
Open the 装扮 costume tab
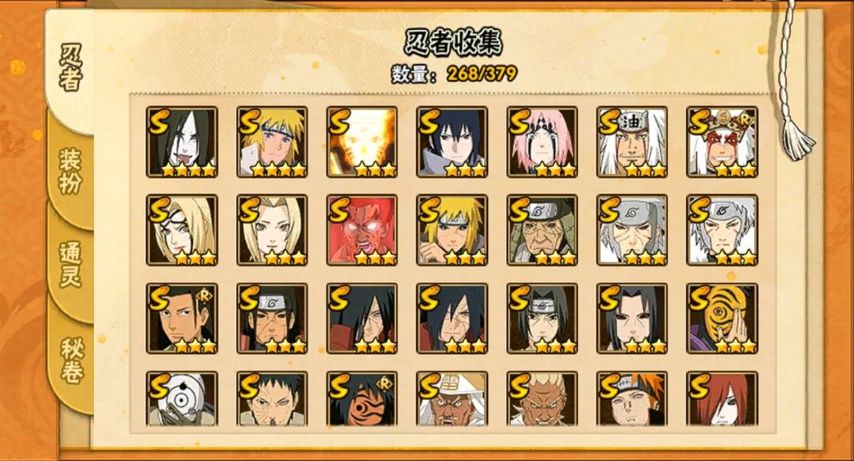coord(70,171)
